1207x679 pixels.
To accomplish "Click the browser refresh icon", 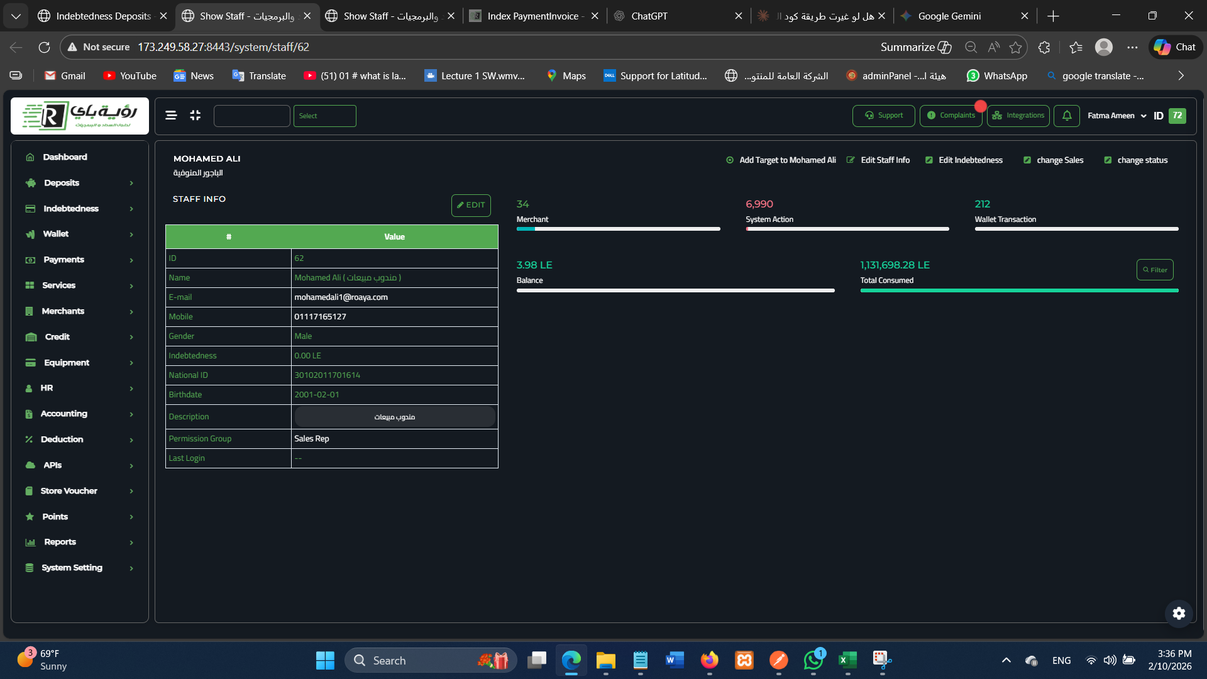I will 44,47.
